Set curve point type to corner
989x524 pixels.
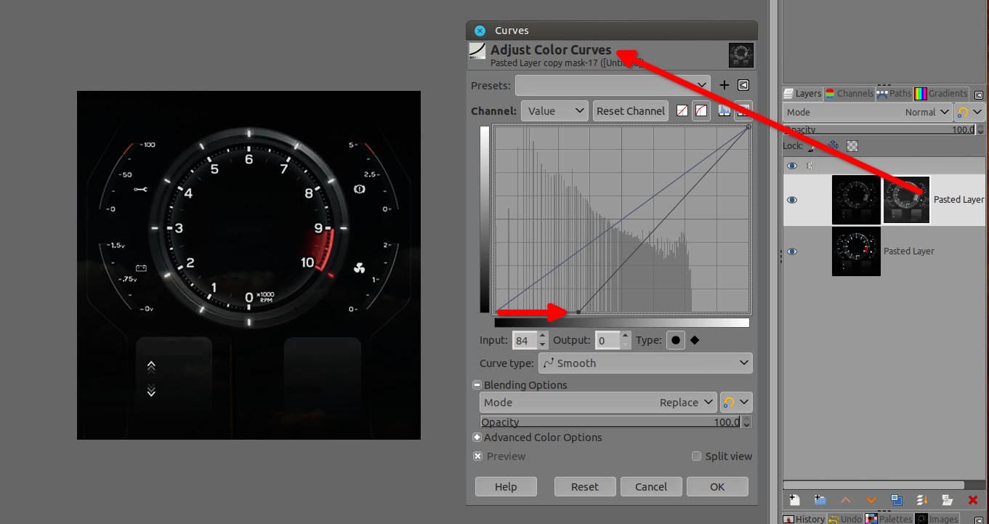click(x=695, y=340)
